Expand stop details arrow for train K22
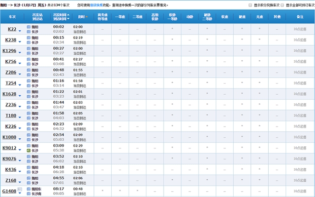The width and height of the screenshot is (315, 197). tap(20, 31)
